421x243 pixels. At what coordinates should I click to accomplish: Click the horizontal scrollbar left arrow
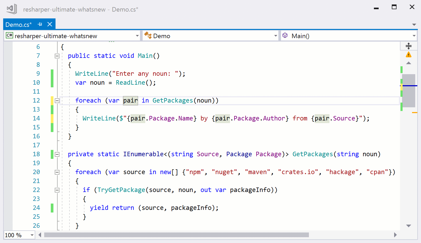40,235
